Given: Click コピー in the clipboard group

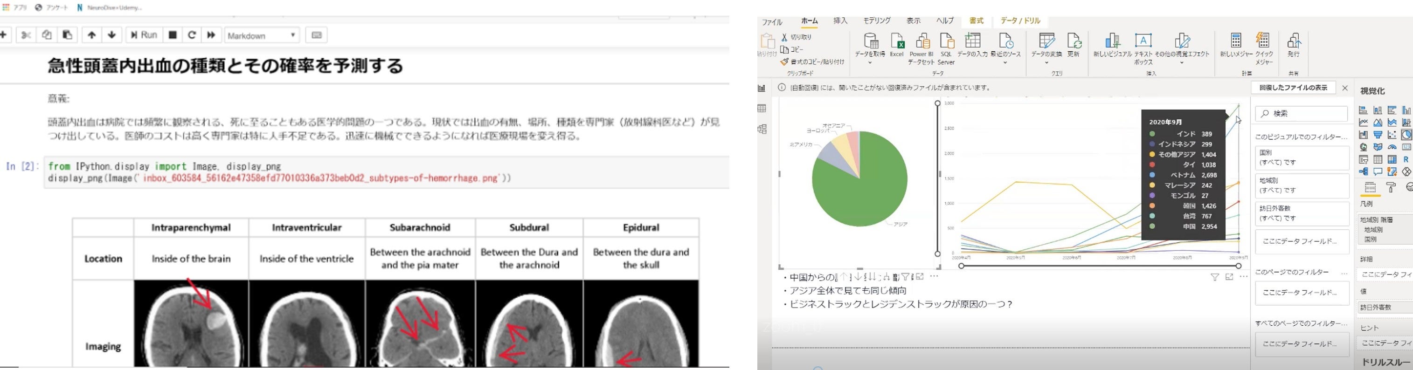Looking at the screenshot, I should pyautogui.click(x=792, y=49).
